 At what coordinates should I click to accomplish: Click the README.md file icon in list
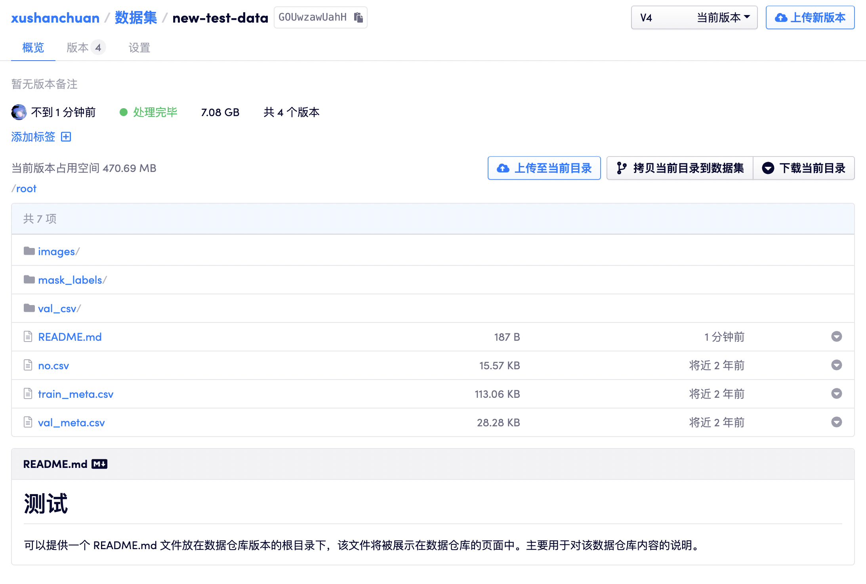click(28, 337)
